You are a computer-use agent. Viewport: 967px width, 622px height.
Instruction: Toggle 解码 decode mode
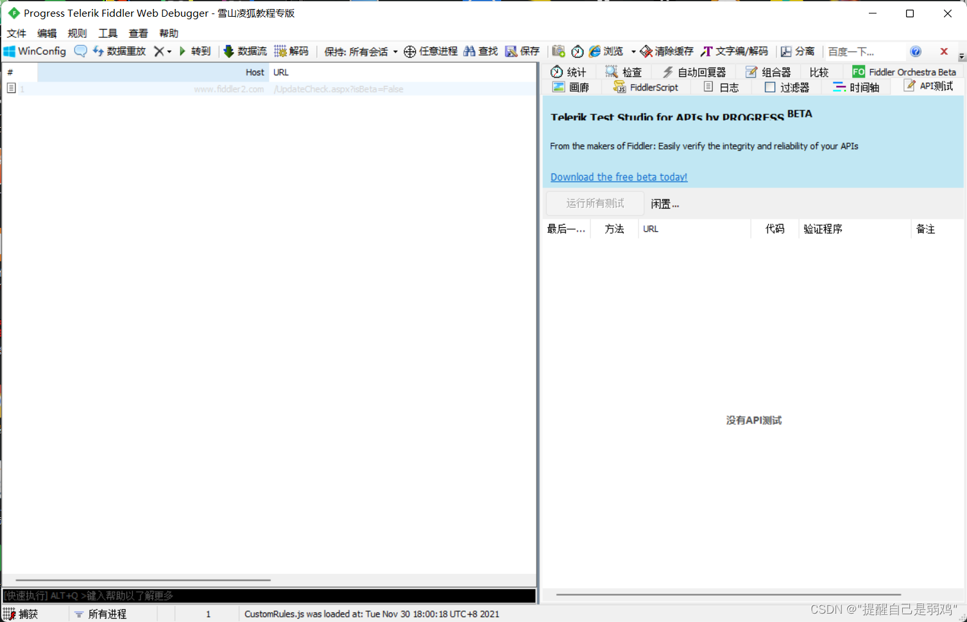click(x=291, y=51)
